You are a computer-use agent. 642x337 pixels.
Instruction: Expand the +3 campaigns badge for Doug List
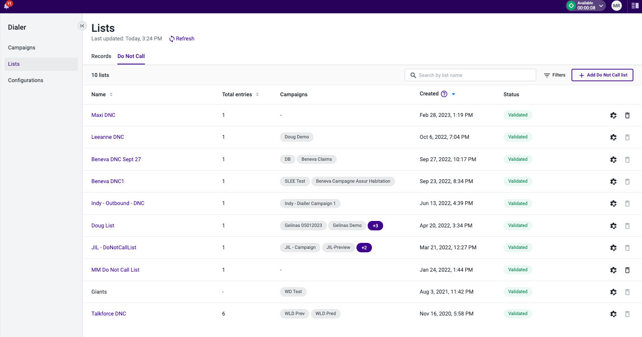tap(375, 225)
